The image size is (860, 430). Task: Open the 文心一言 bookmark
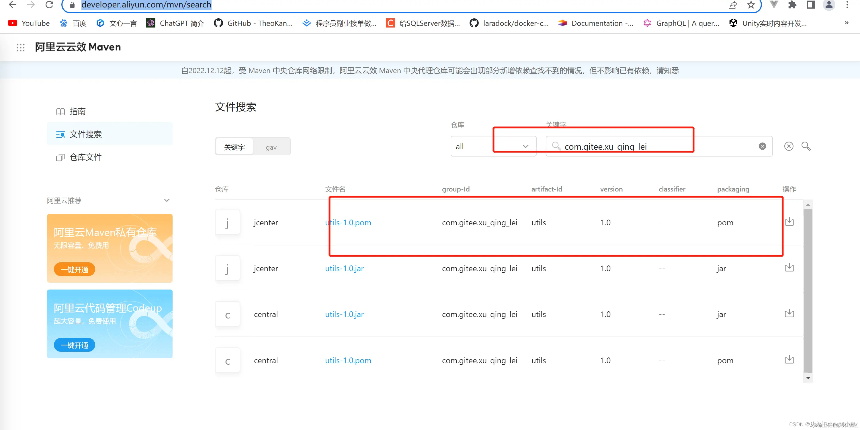116,23
